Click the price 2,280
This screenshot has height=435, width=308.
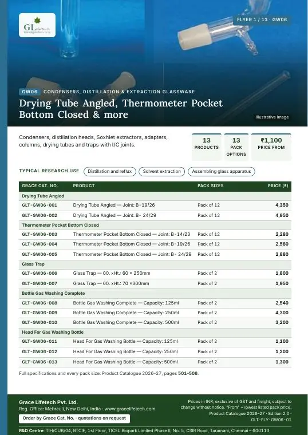pos(282,235)
